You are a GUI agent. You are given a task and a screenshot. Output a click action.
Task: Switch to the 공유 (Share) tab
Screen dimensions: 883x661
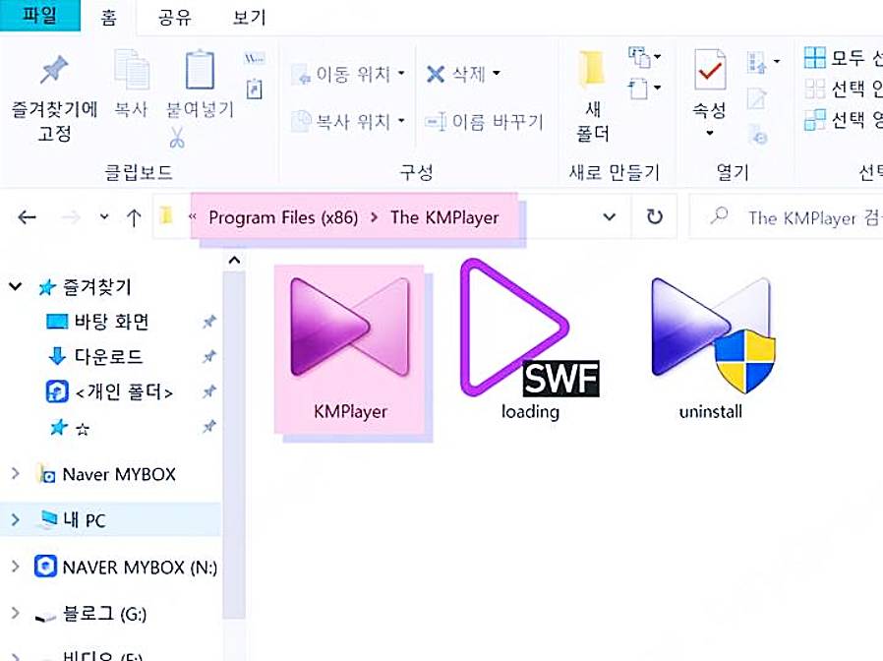(174, 17)
